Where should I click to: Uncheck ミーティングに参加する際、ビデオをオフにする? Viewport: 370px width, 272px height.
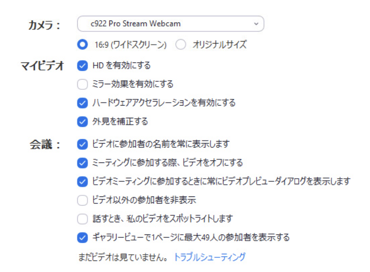82,162
